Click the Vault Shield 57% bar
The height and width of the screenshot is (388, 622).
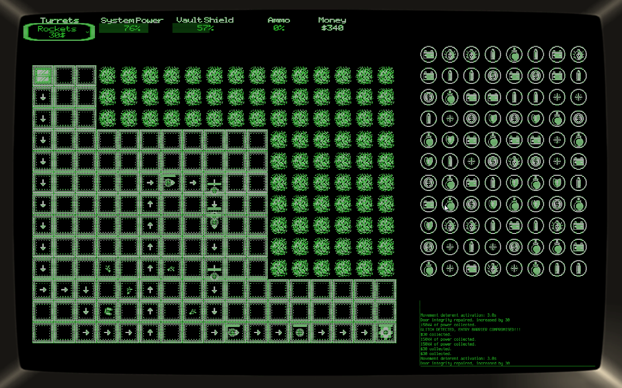pyautogui.click(x=205, y=28)
